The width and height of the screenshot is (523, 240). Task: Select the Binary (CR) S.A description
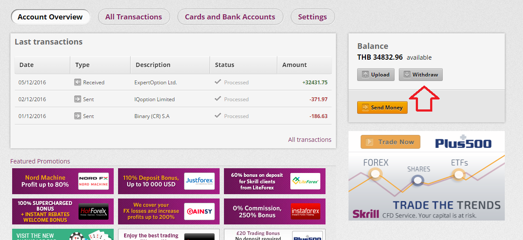152,116
